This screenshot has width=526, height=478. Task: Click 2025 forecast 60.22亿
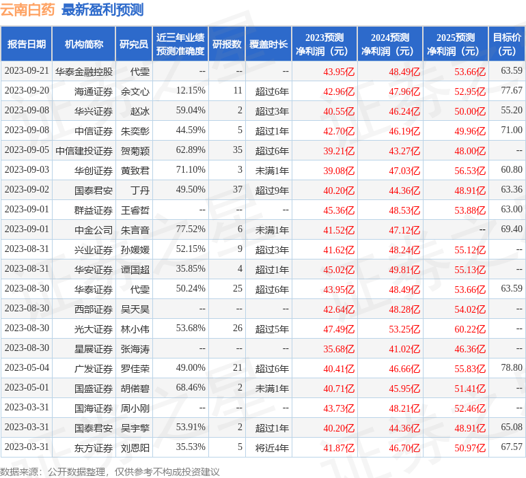pyautogui.click(x=470, y=328)
